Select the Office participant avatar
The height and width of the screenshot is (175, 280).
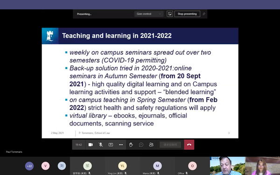(x=192, y=166)
